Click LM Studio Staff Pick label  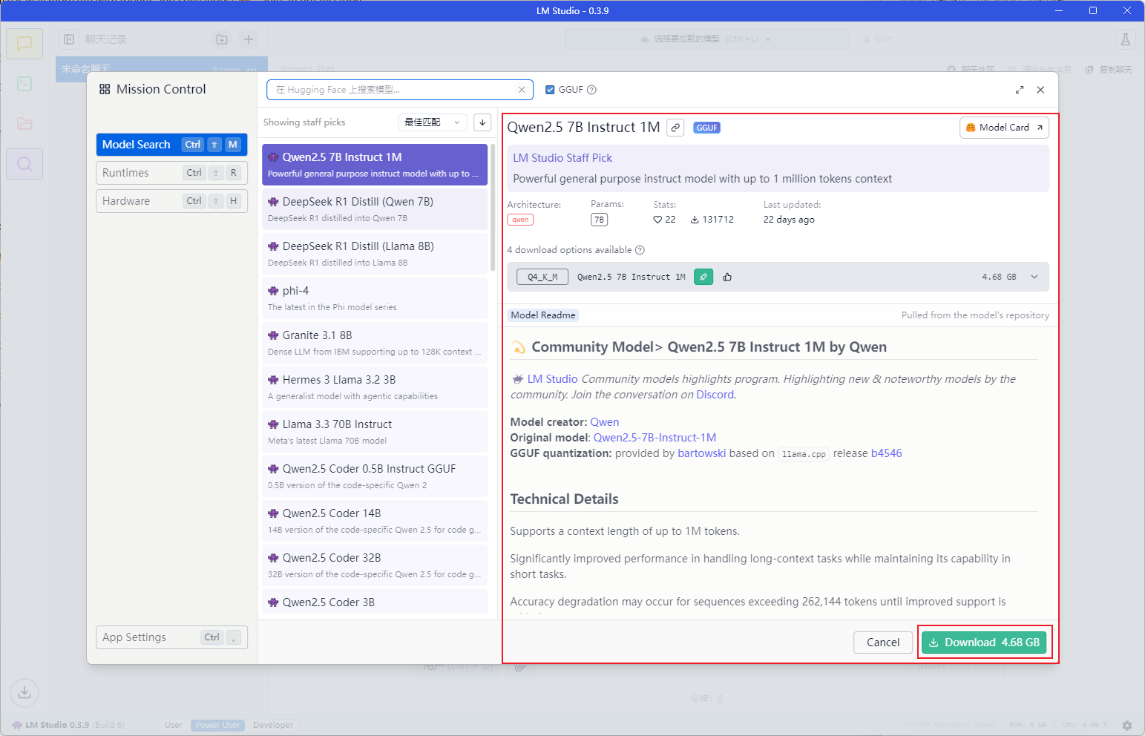pos(562,158)
